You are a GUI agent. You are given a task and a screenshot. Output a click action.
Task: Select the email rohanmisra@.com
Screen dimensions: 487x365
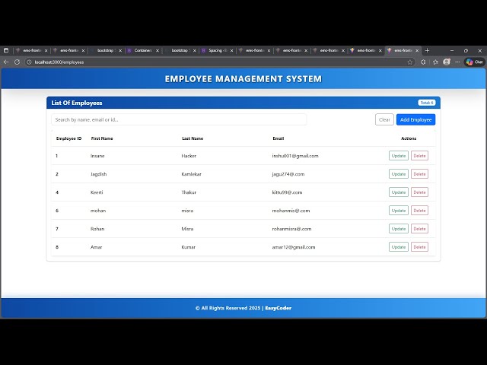[291, 229]
